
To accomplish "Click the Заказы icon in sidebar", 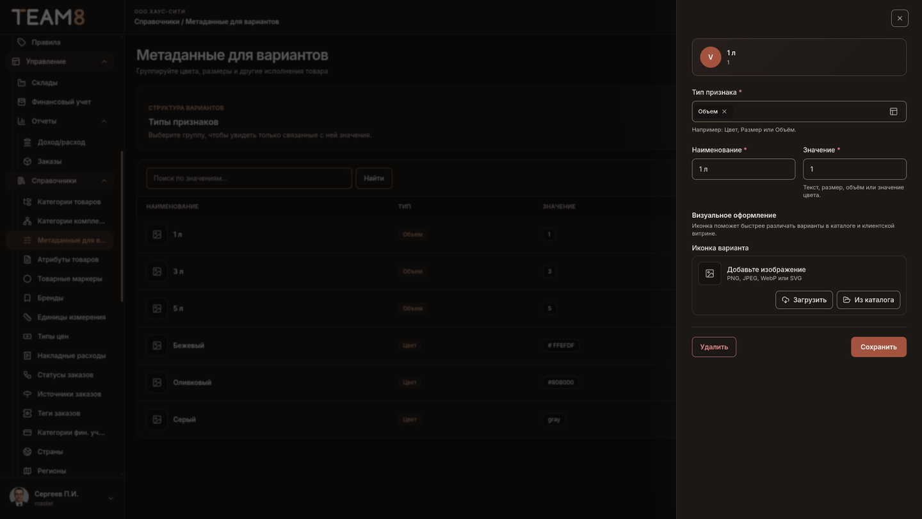I will pos(28,161).
